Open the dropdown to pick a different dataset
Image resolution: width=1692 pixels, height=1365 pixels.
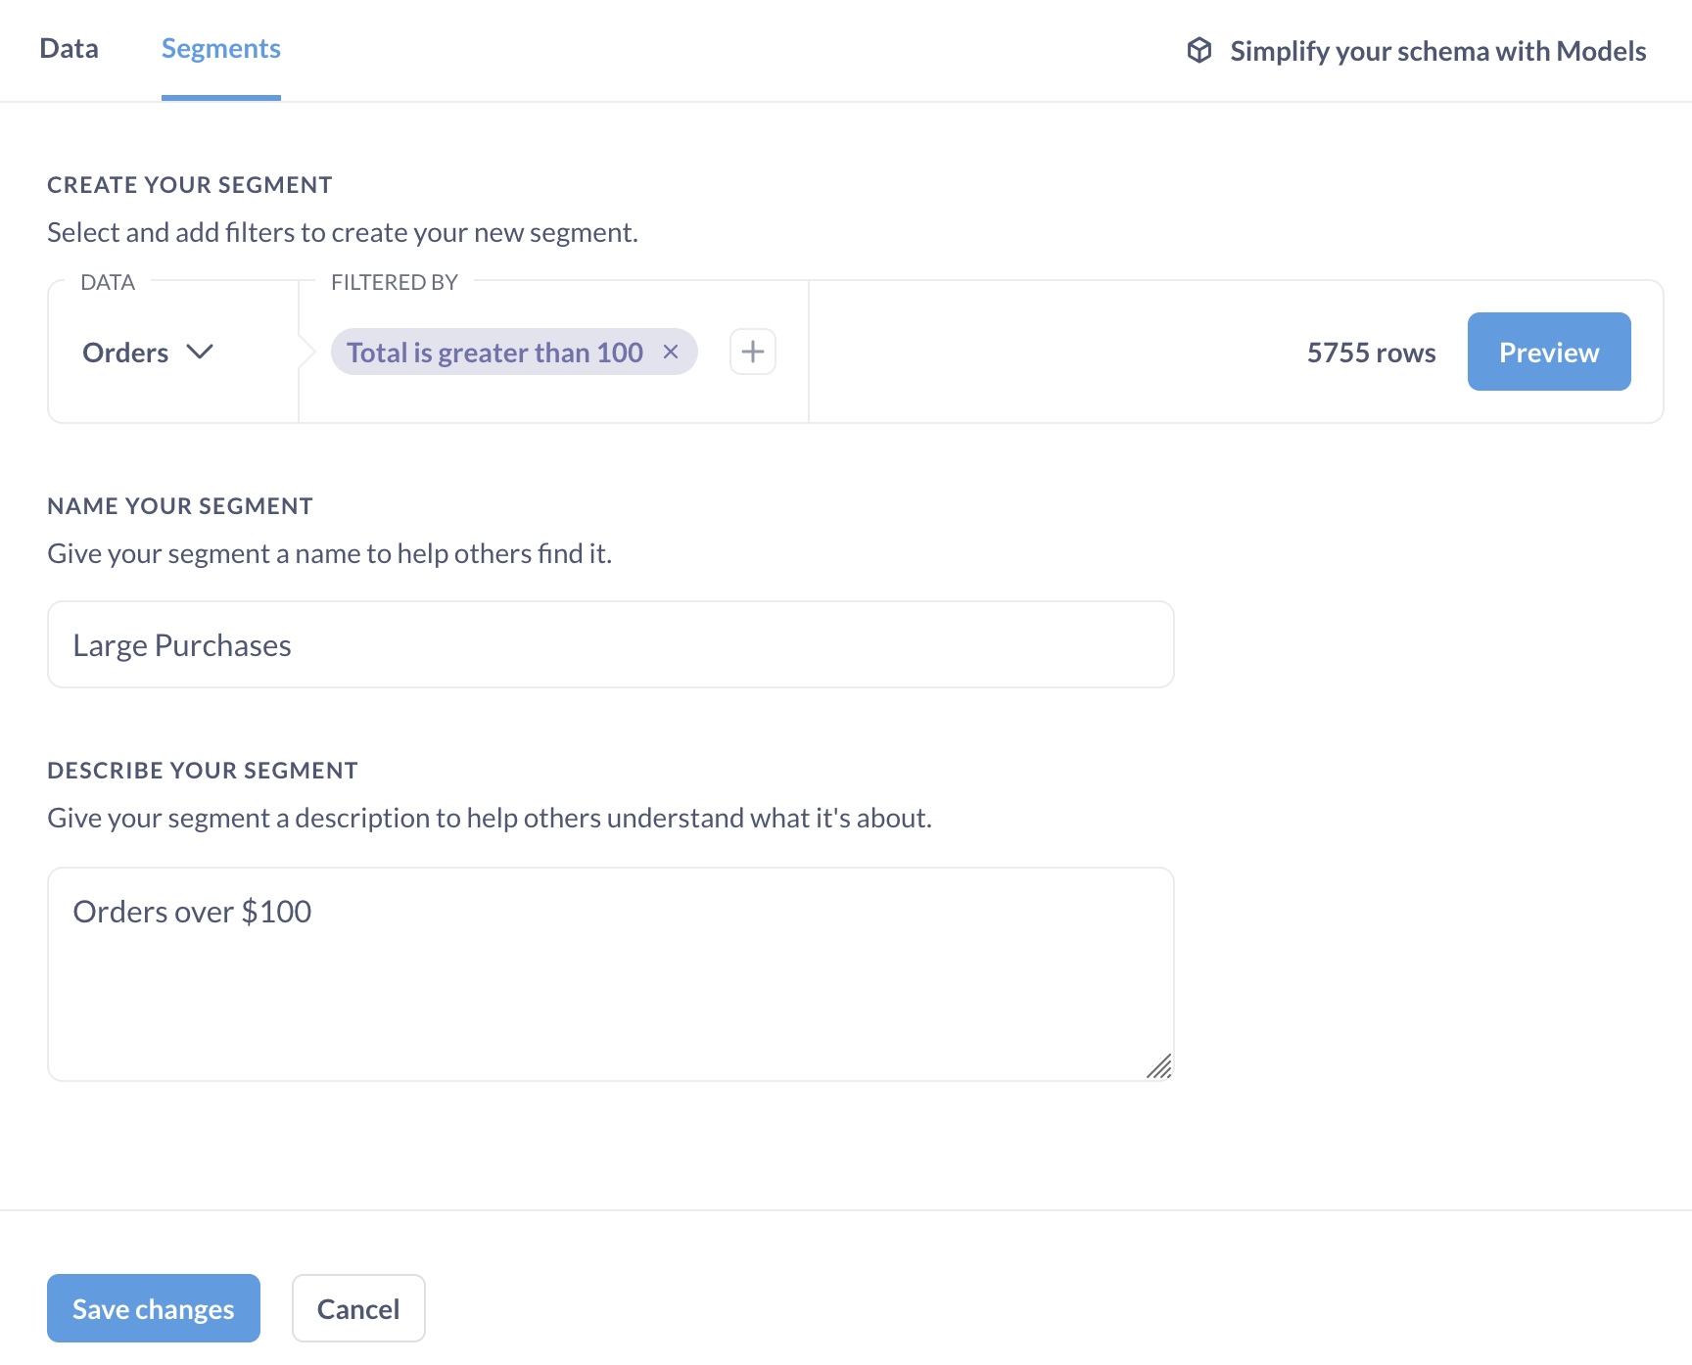(149, 352)
